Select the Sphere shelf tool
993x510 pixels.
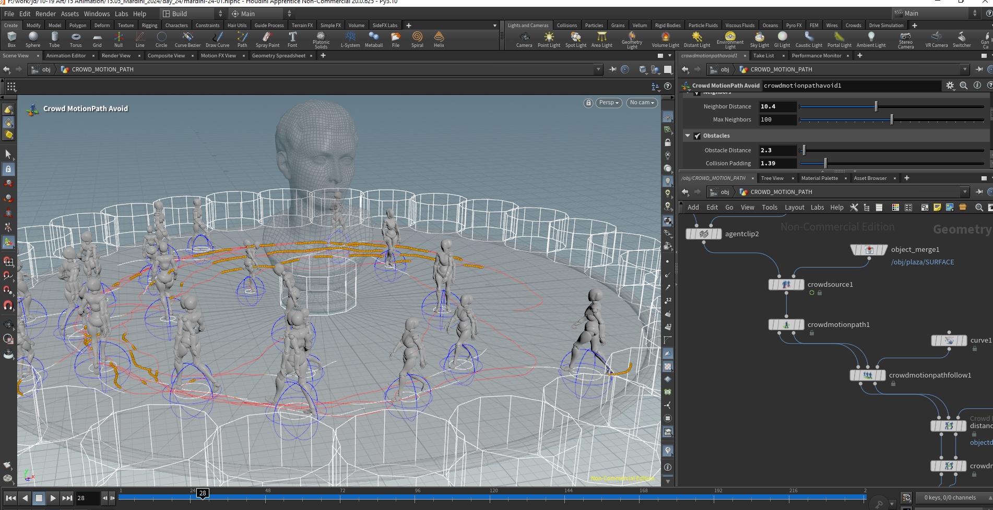[33, 39]
